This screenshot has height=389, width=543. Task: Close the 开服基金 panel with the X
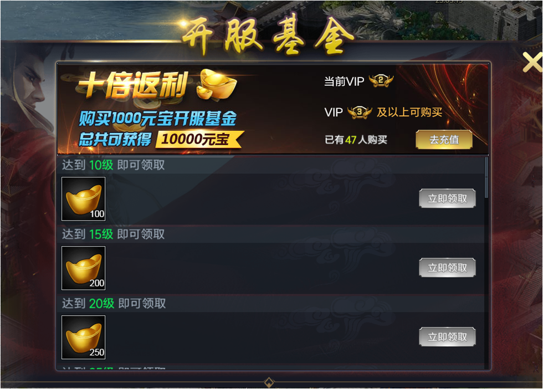click(532, 62)
